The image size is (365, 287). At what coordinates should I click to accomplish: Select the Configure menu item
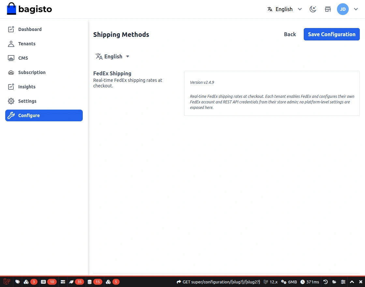coord(44,115)
